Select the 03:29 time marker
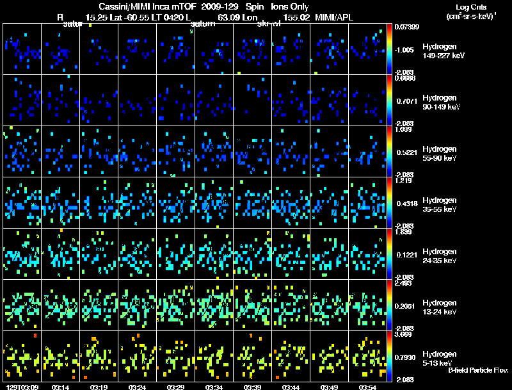Screen dimensions: 512x390 (x=176, y=386)
